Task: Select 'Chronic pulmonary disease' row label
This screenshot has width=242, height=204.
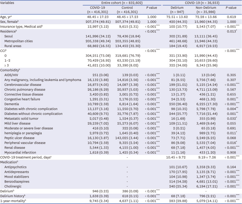Action: point(25,89)
